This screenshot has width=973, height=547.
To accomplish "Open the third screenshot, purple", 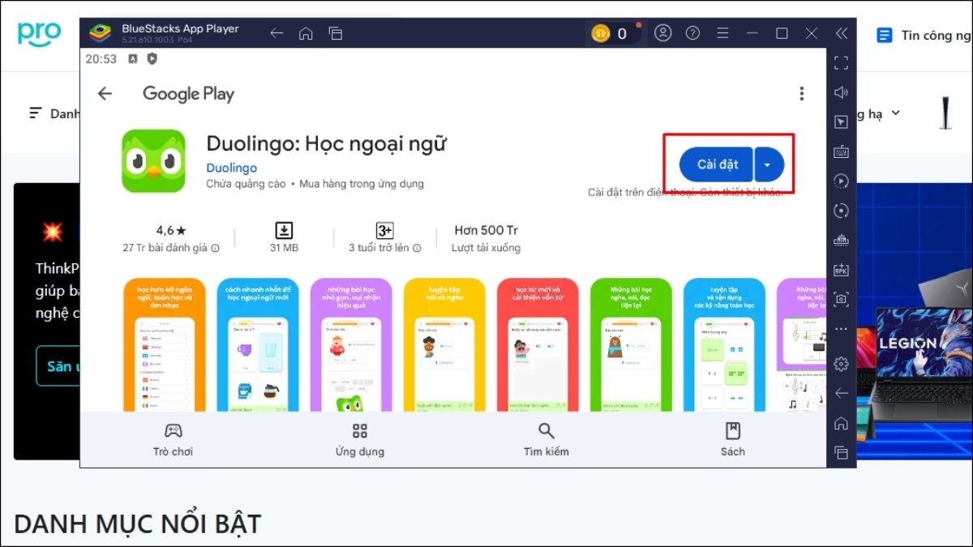I will pos(351,344).
